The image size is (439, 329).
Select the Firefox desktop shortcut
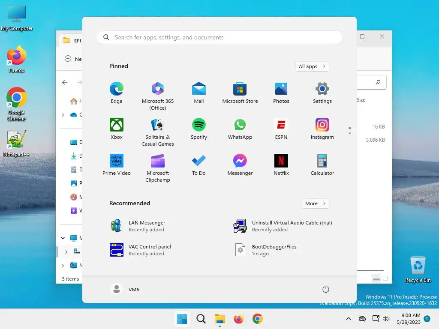17,59
